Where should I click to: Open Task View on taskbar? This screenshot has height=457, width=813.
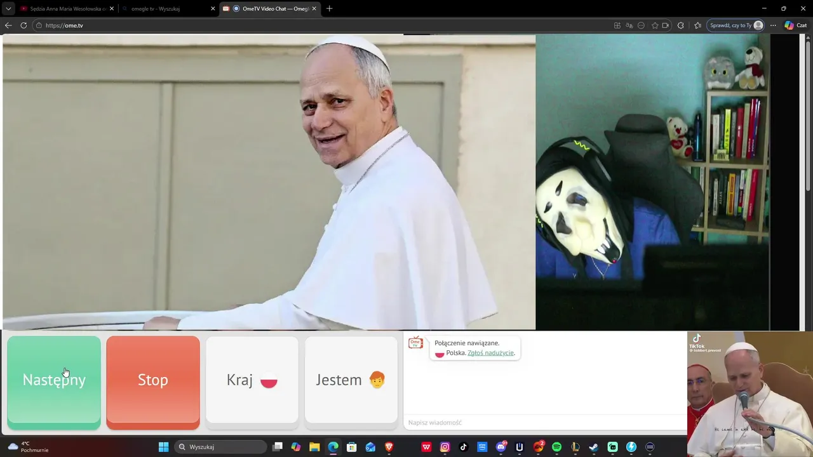pyautogui.click(x=278, y=447)
